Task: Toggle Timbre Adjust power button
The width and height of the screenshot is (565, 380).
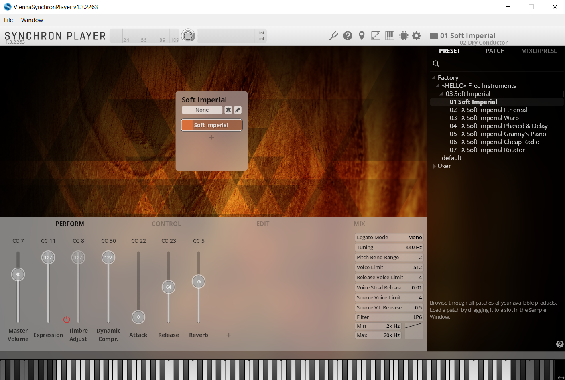Action: coord(67,319)
